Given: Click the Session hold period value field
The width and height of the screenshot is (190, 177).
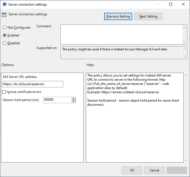Looking at the screenshot, I should [57, 100].
